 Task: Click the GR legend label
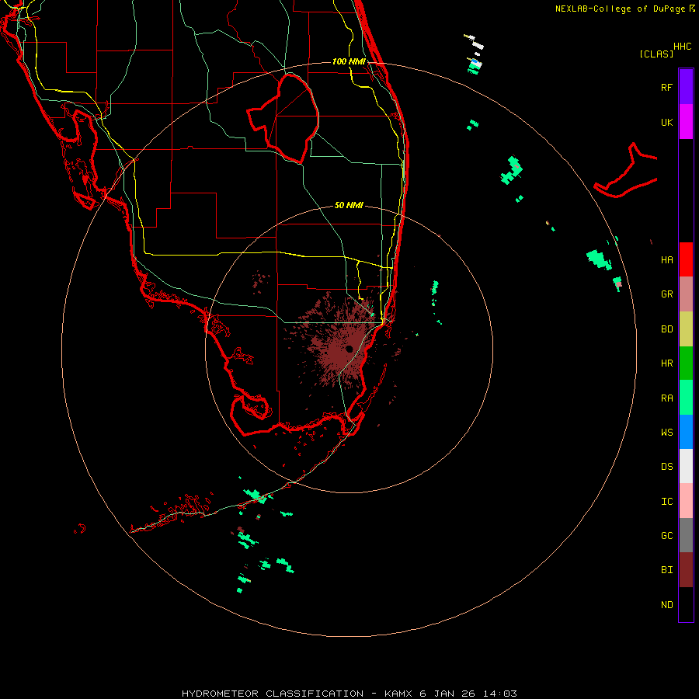666,294
